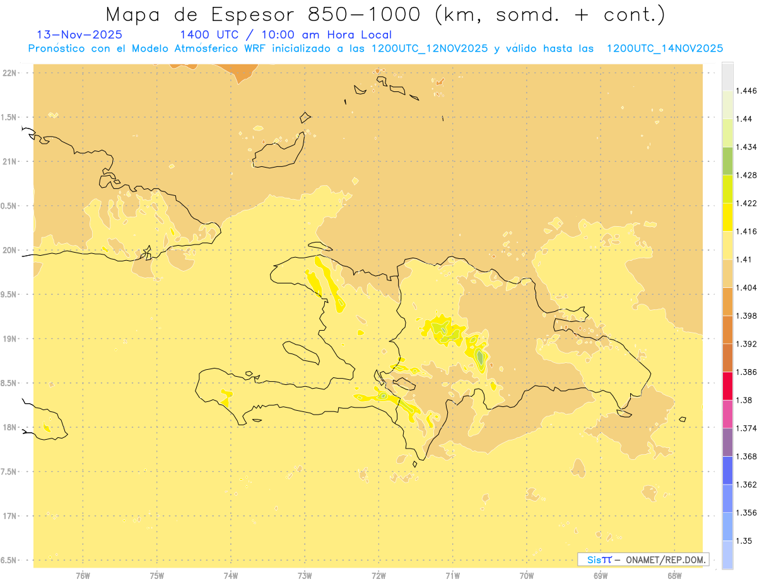The image size is (757, 584).
Task: Click the 1.386 colorbar value
Action: click(748, 372)
